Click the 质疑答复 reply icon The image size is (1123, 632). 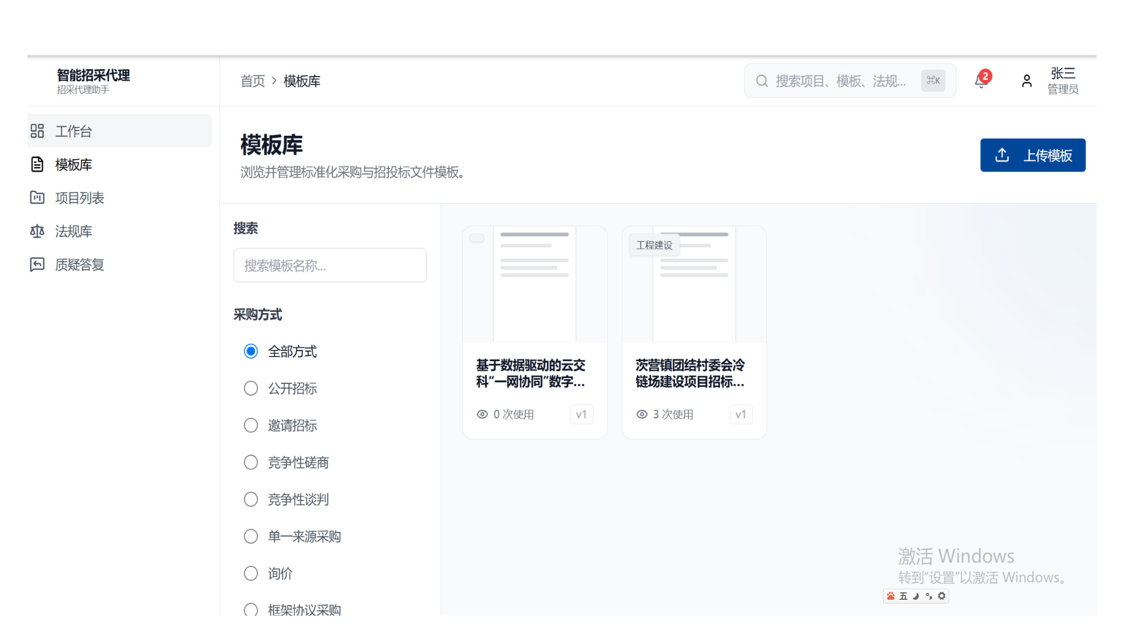coord(37,265)
